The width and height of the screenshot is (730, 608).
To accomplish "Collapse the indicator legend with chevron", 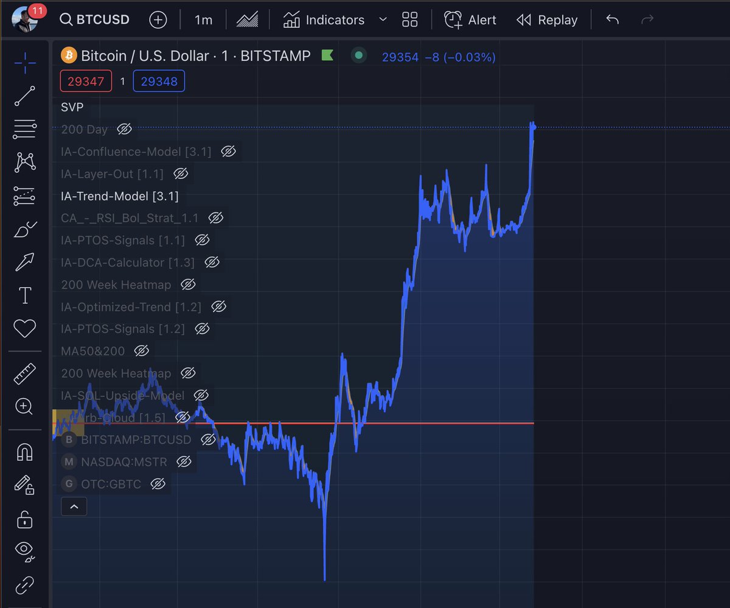I will click(74, 506).
